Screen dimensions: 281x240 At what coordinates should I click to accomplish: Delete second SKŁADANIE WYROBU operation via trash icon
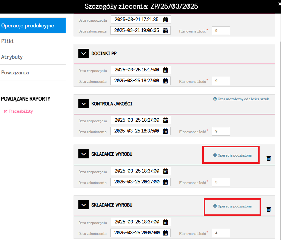pos(269,209)
